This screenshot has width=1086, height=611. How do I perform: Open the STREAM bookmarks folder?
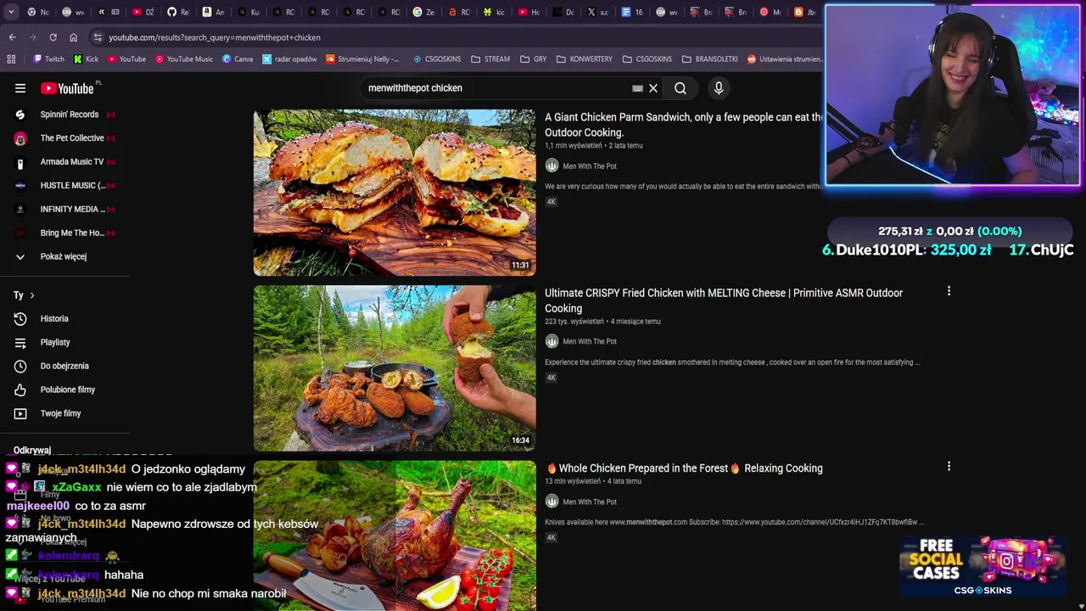coord(490,59)
